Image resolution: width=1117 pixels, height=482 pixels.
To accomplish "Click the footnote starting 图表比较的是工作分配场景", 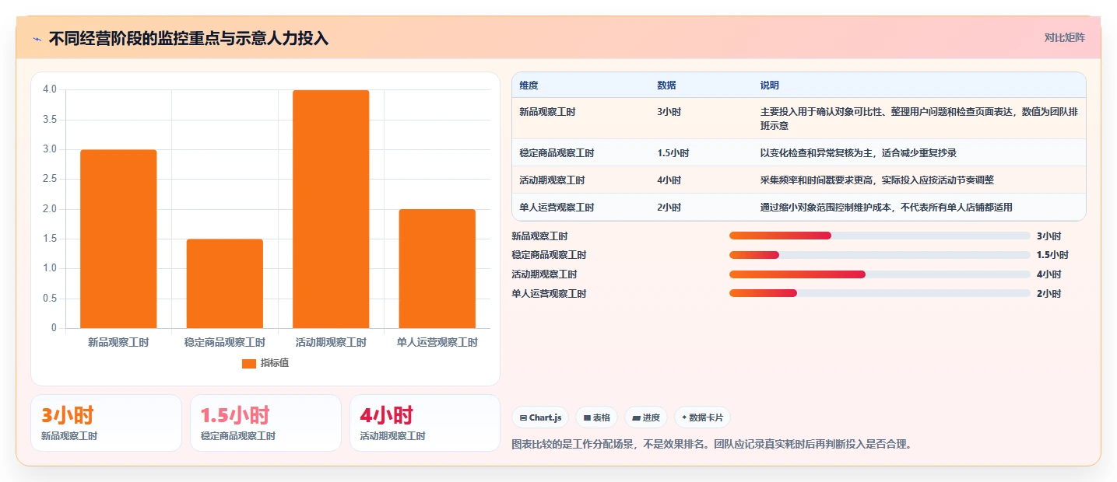I will pyautogui.click(x=711, y=445).
